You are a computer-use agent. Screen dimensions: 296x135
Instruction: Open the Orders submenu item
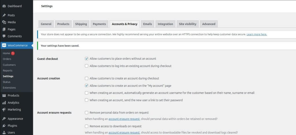7,59
